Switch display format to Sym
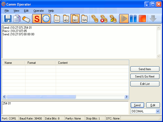This screenshot has height=122, width=163. coord(84,19)
